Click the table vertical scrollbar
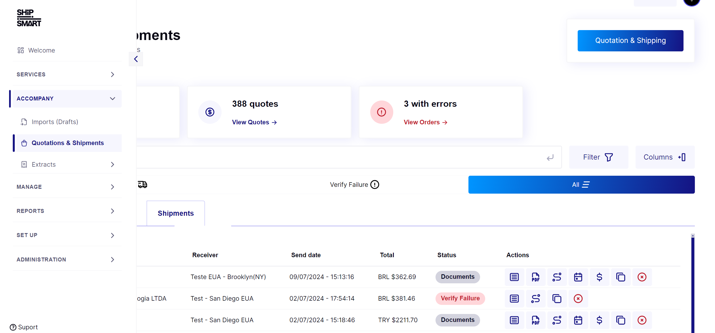Screen dimensions: 715x333 (693, 283)
